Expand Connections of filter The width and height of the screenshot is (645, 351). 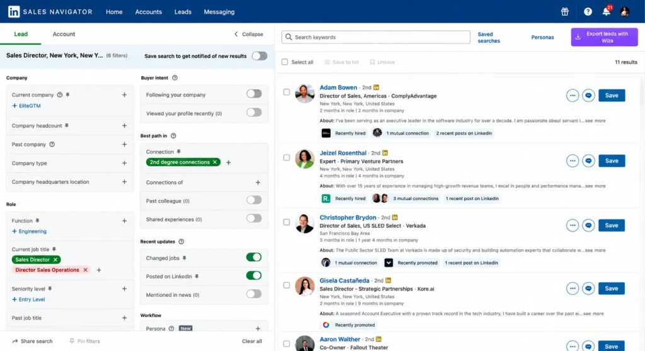tap(258, 182)
